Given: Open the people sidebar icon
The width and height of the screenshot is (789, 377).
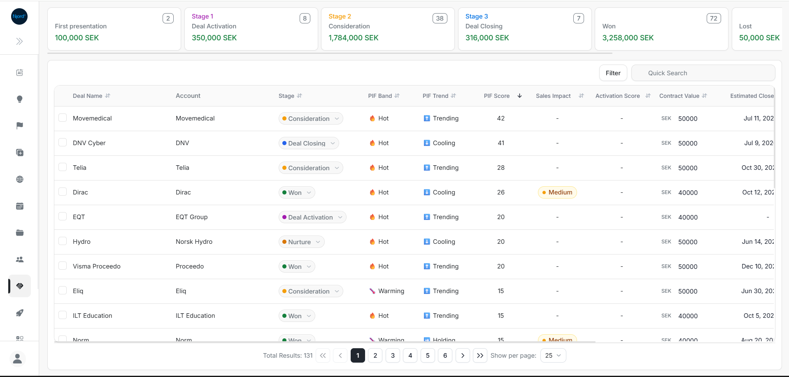Looking at the screenshot, I should pyautogui.click(x=19, y=259).
